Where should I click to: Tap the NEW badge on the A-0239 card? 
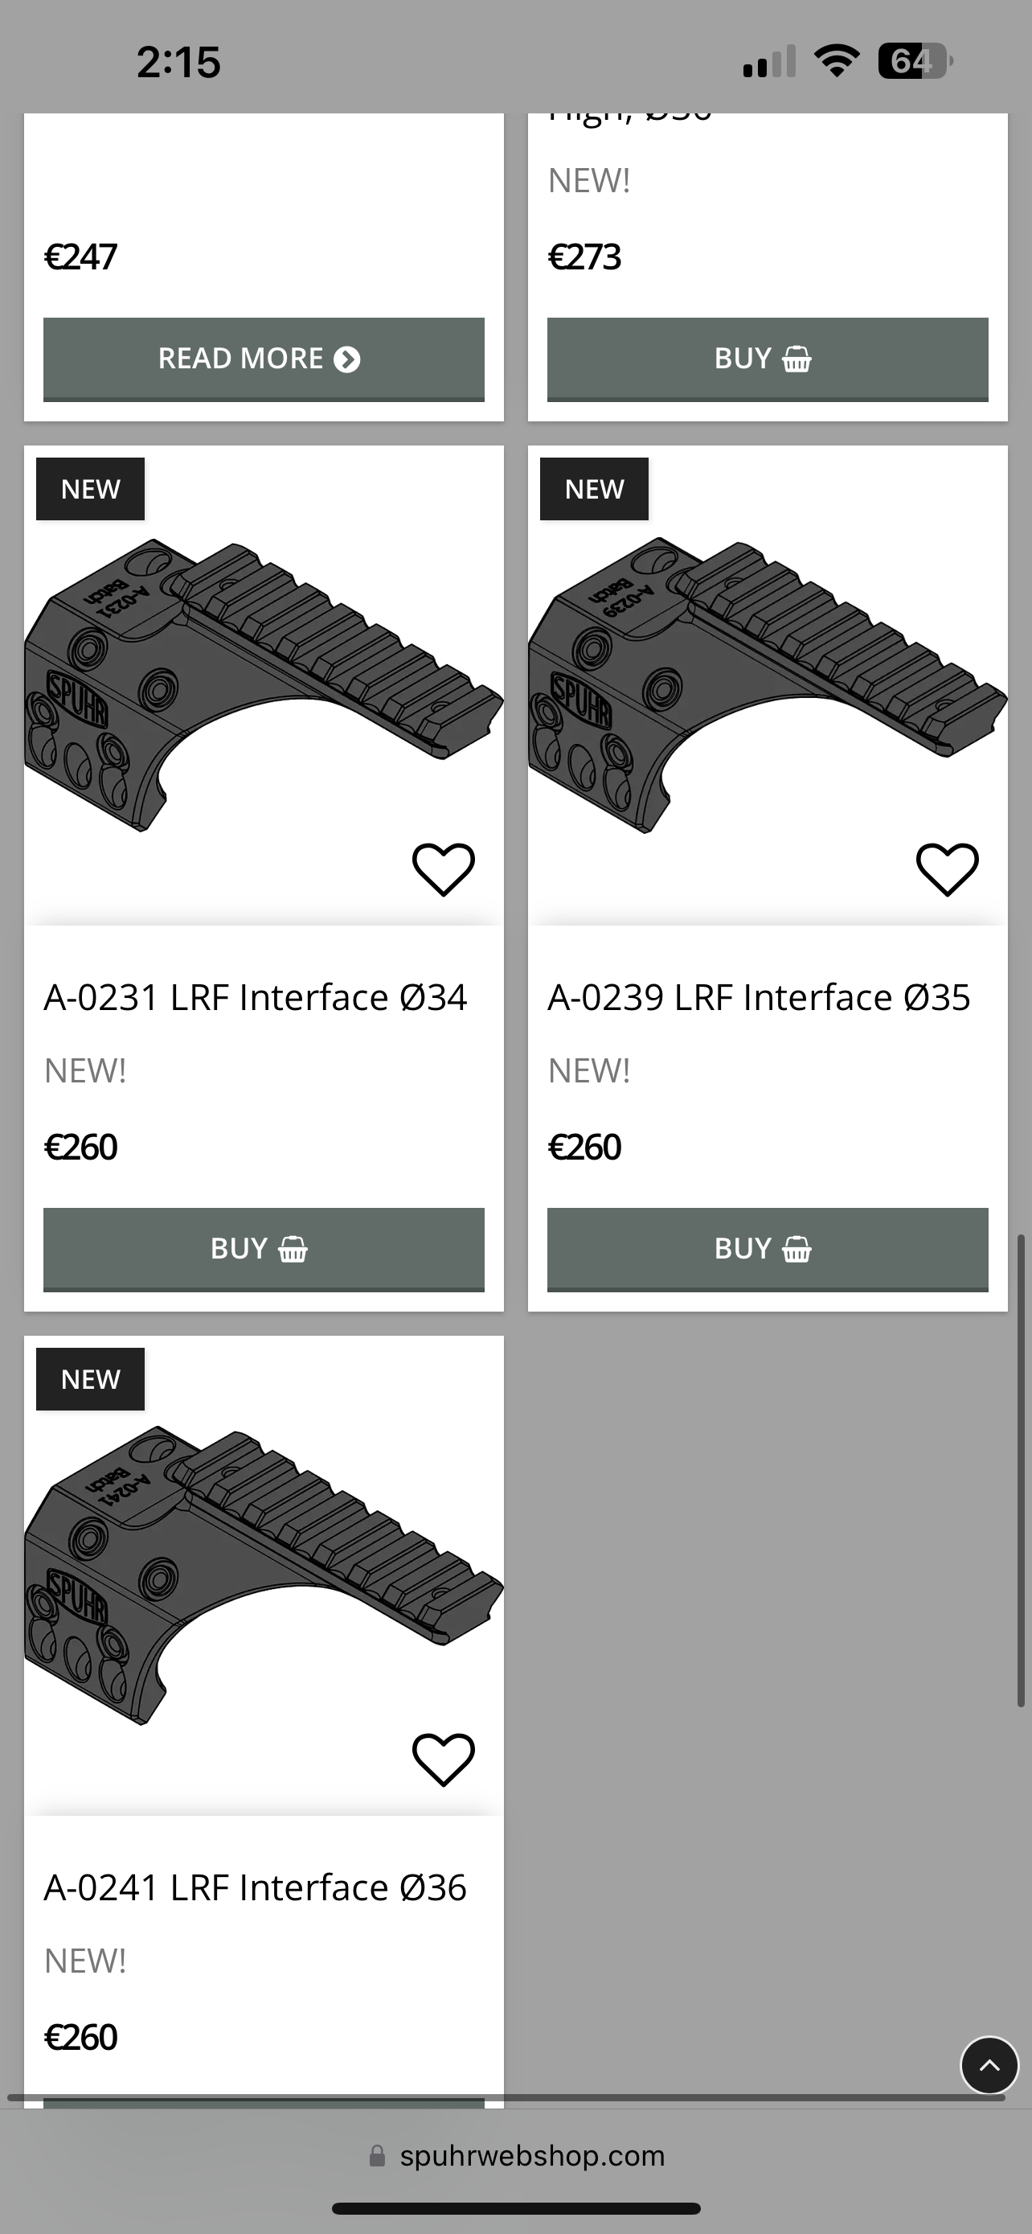coord(595,489)
